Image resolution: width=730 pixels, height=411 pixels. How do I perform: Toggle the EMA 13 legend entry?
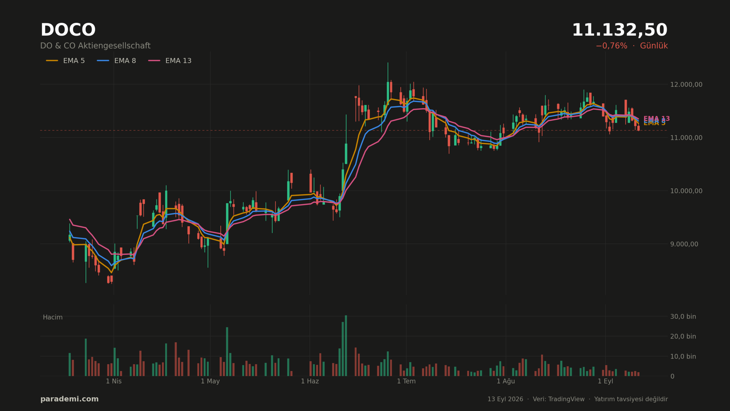click(x=170, y=61)
